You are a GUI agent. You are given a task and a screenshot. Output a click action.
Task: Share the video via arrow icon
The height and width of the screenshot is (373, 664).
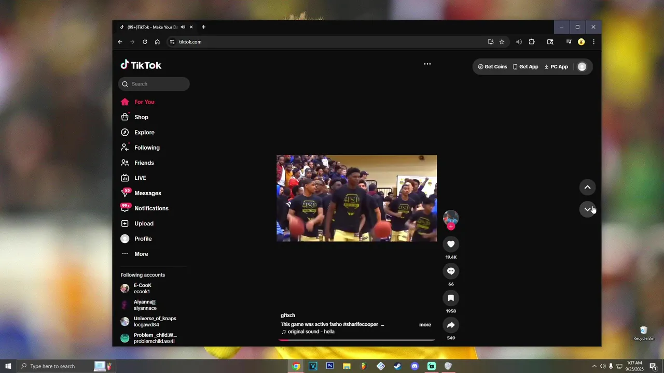click(451, 325)
